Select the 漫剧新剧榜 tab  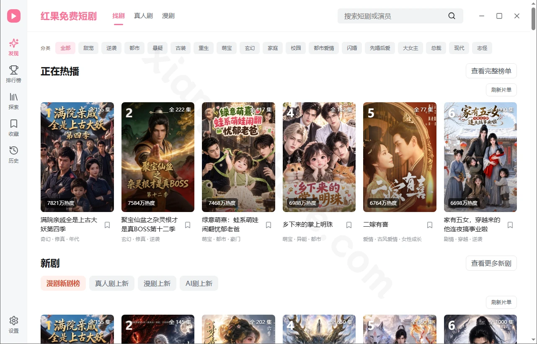click(x=63, y=283)
